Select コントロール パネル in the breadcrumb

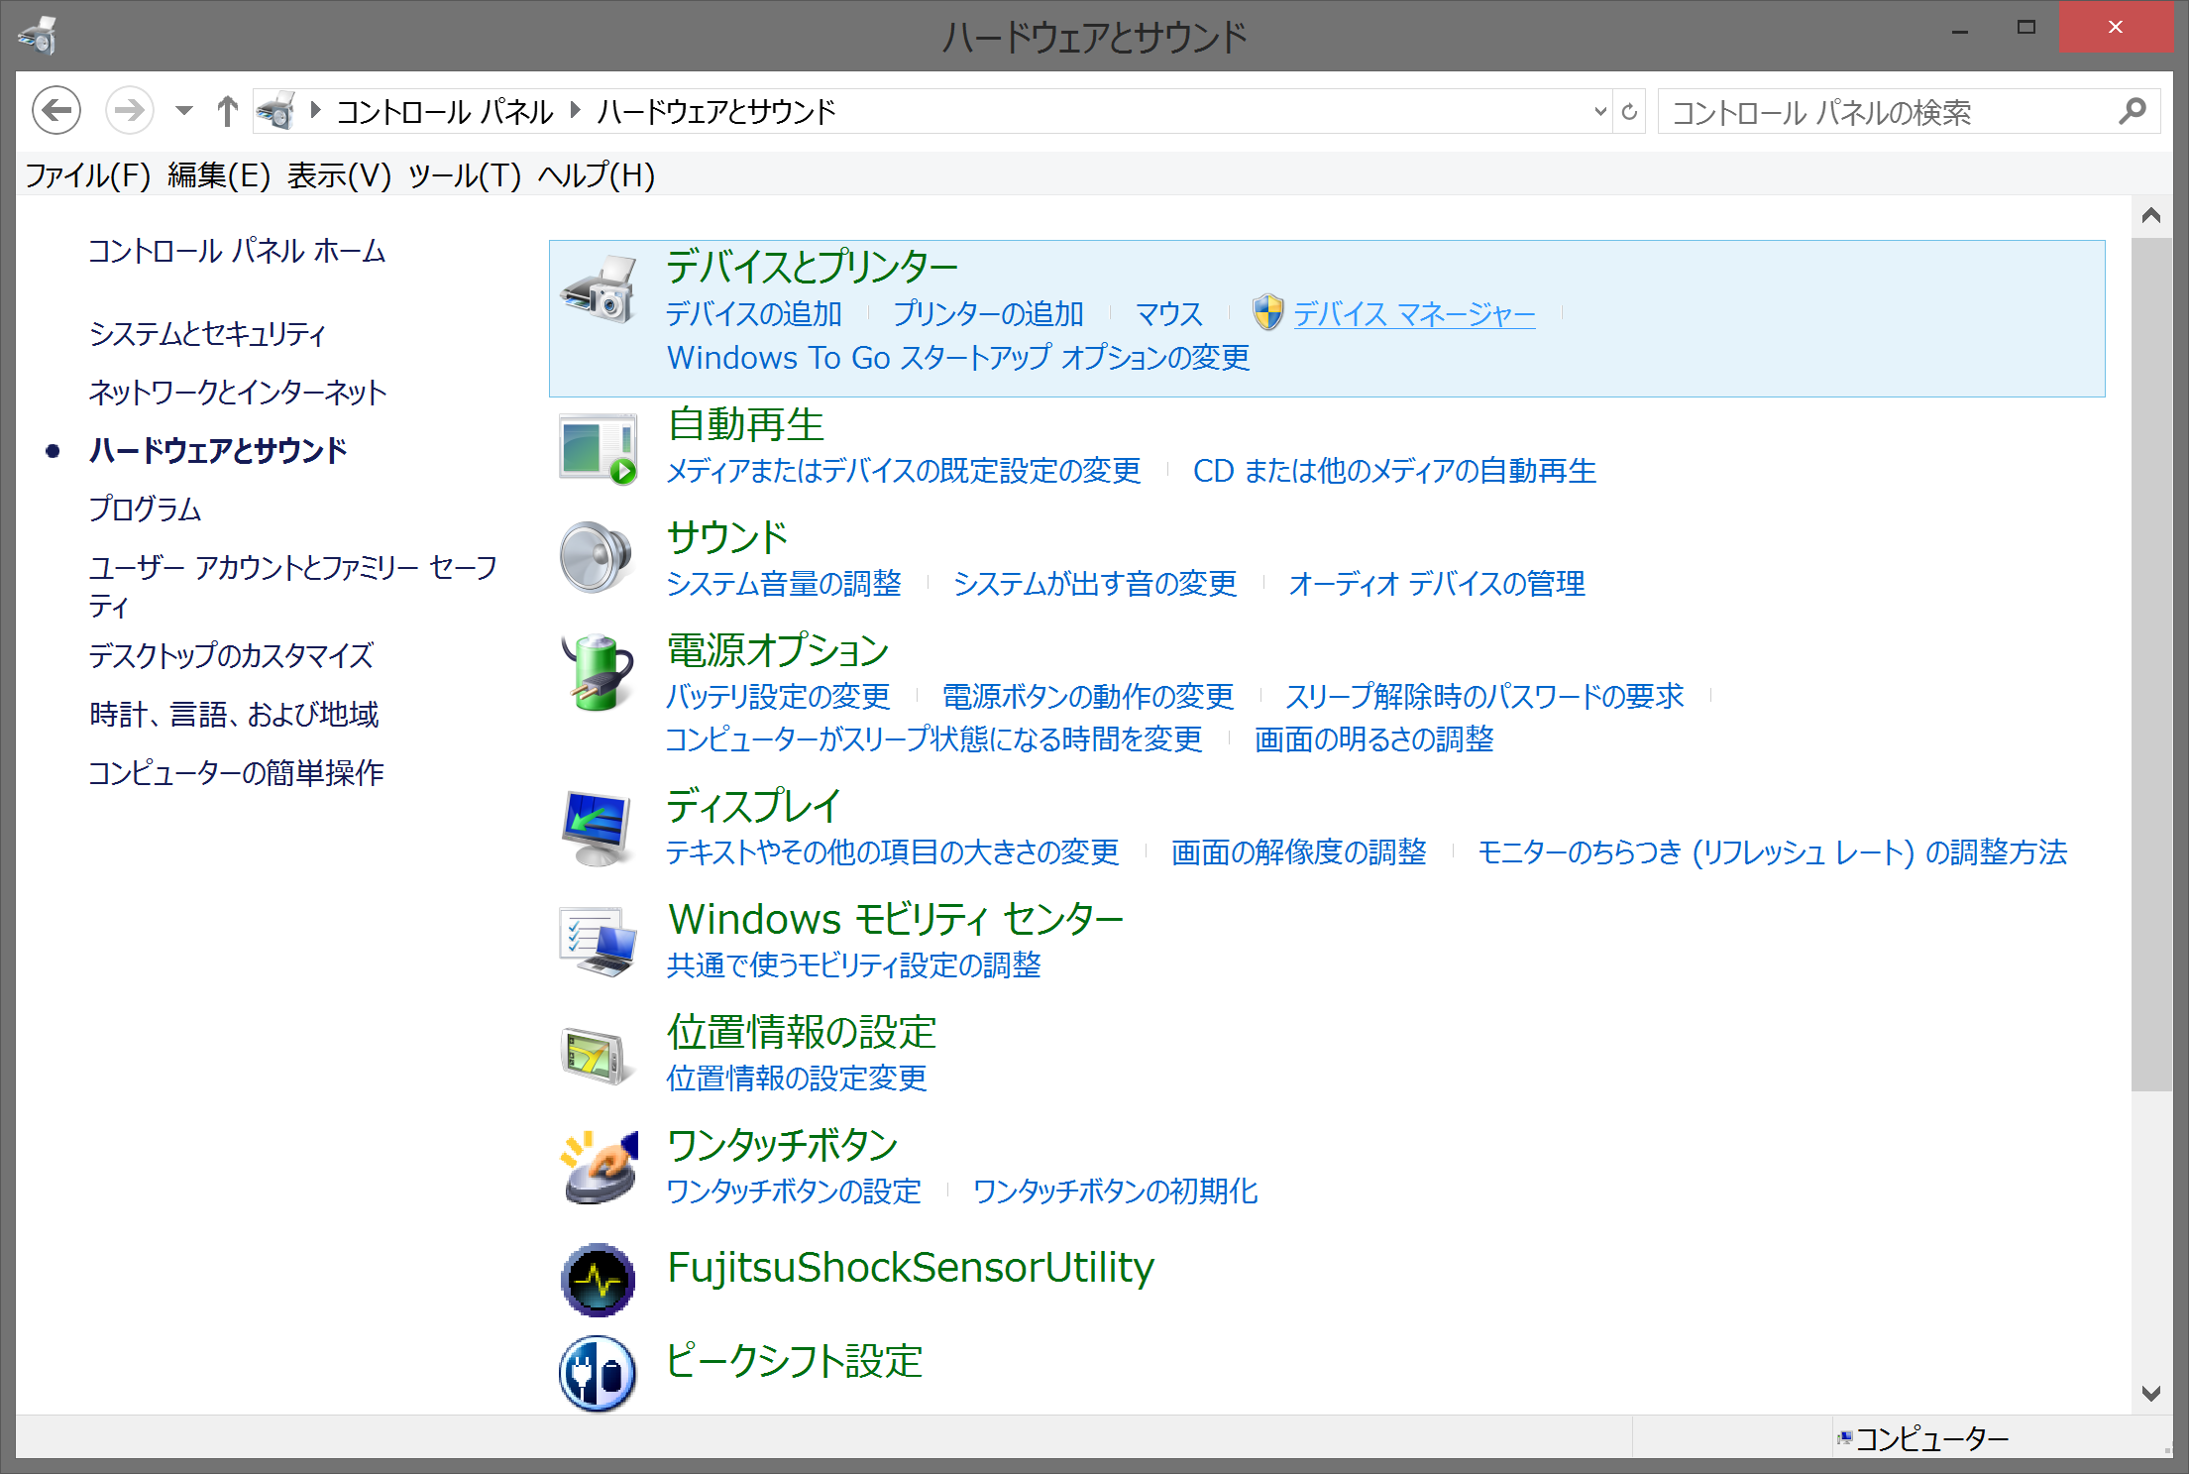click(x=445, y=111)
